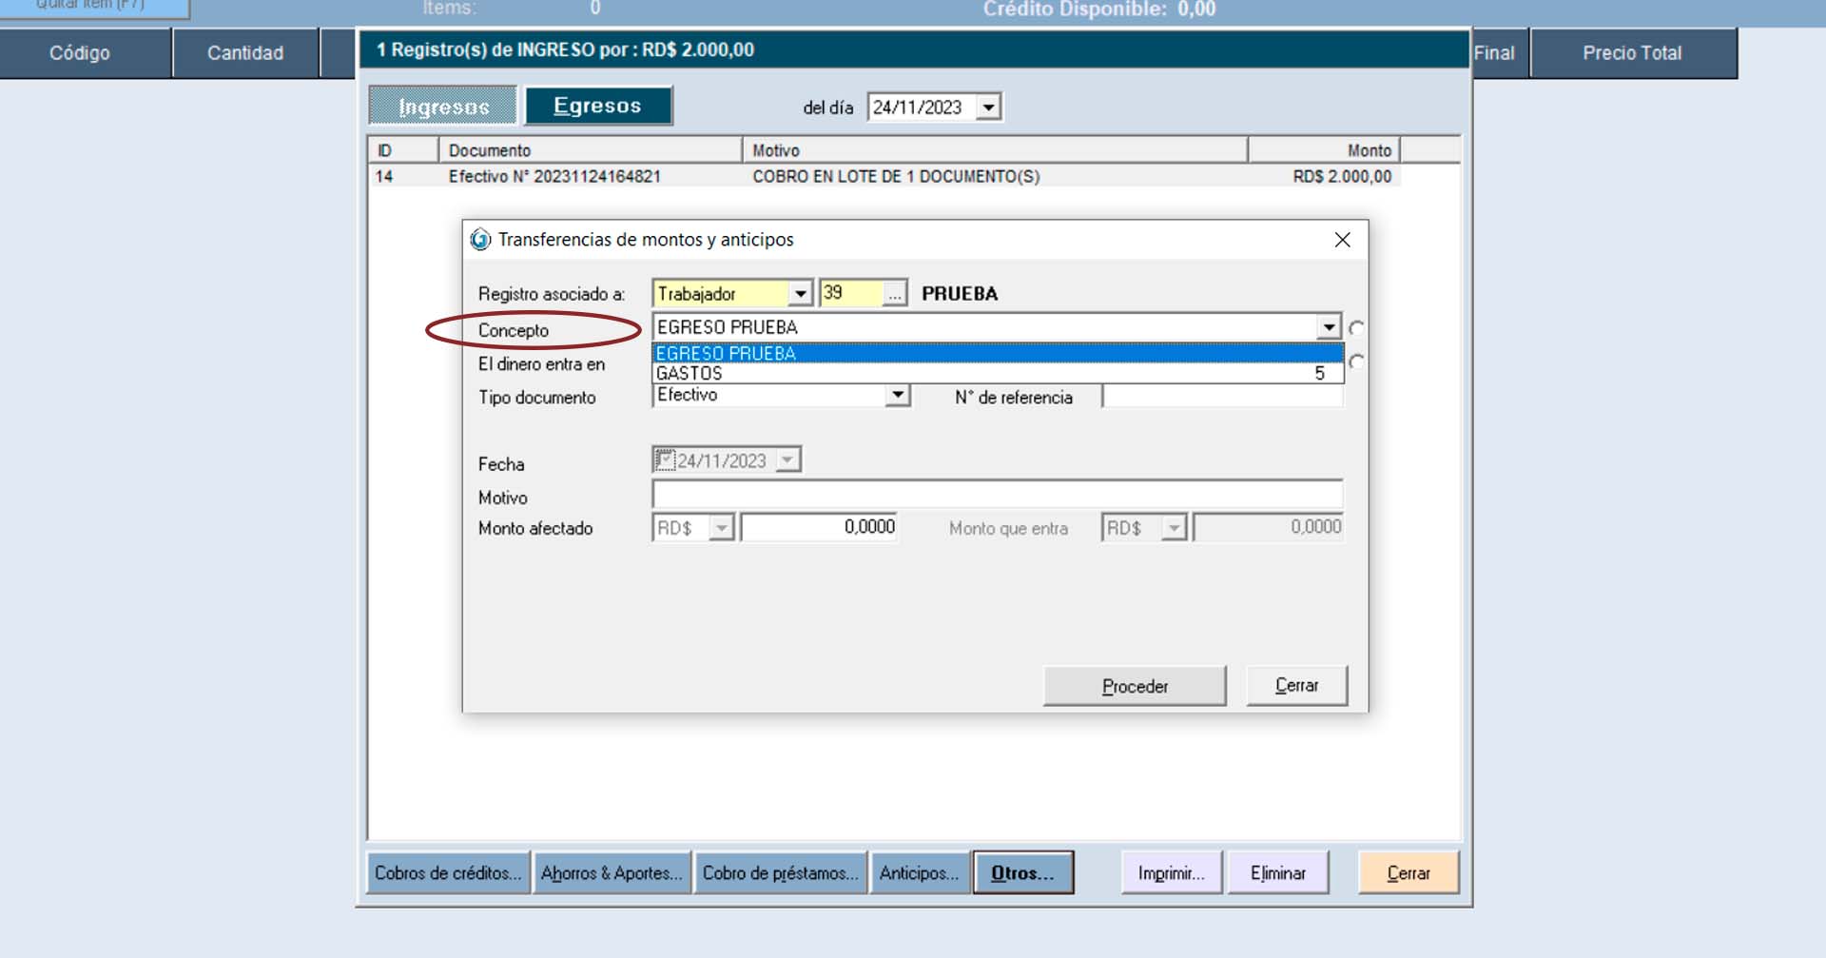Screen dimensions: 1826x958
Task: Click the Otros... button
Action: (x=1022, y=872)
